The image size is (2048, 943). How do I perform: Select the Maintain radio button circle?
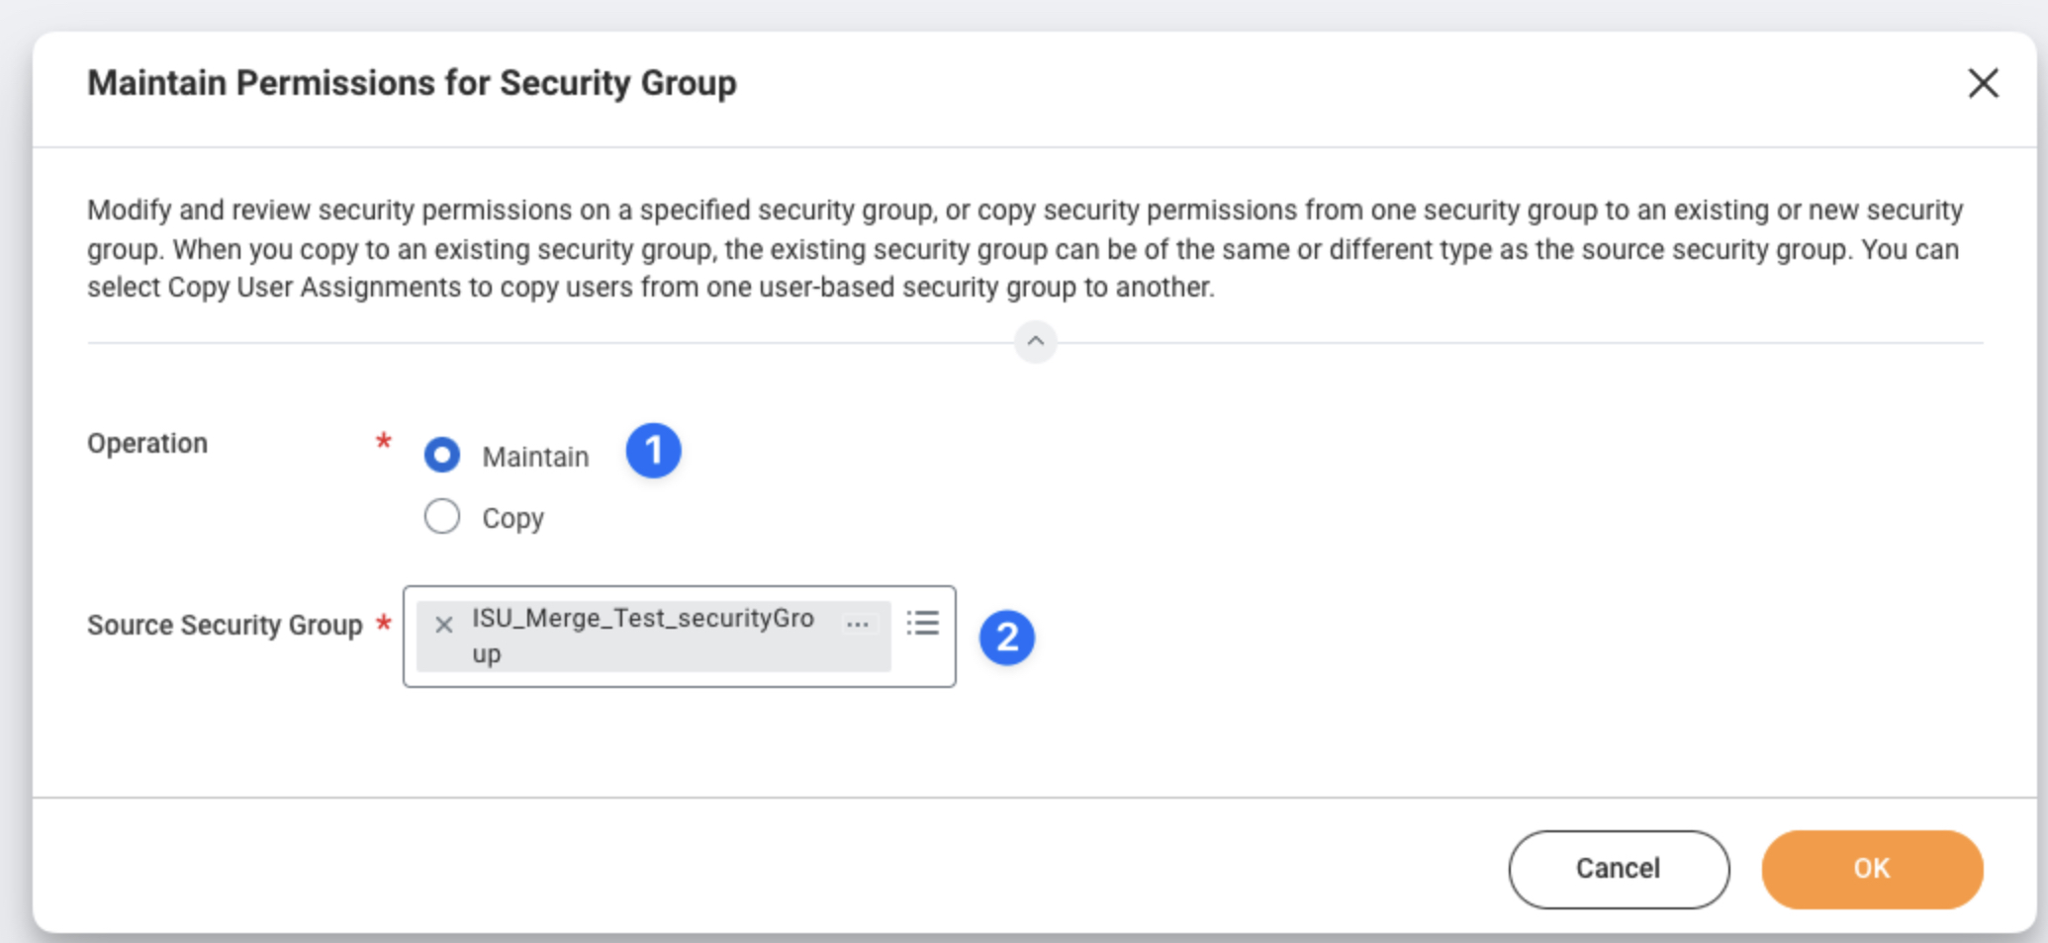tap(442, 455)
